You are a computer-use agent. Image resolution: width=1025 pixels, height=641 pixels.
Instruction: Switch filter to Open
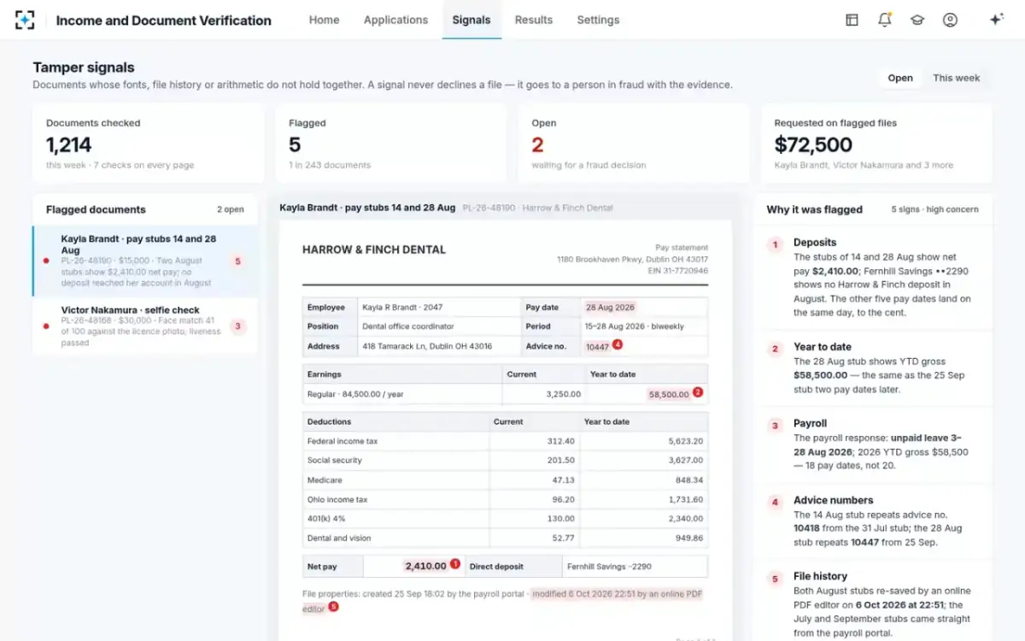(x=900, y=78)
